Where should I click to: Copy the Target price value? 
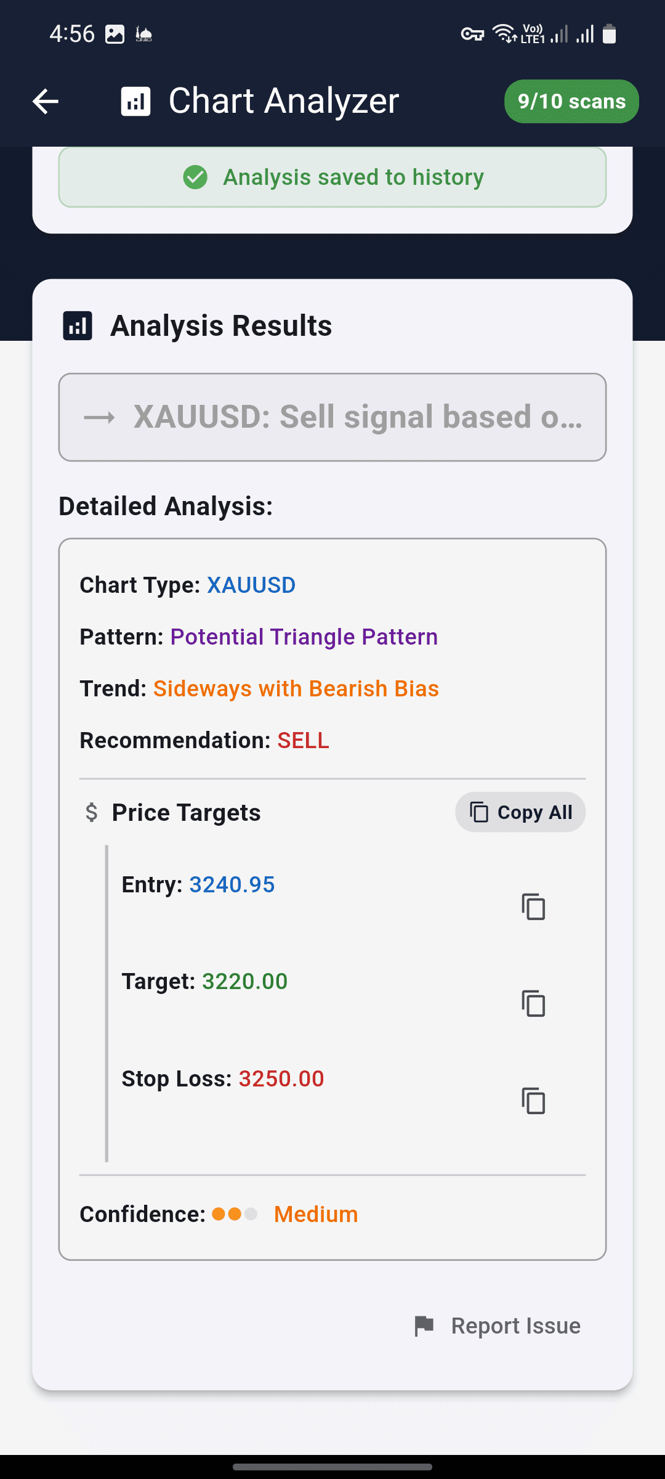(x=533, y=1003)
